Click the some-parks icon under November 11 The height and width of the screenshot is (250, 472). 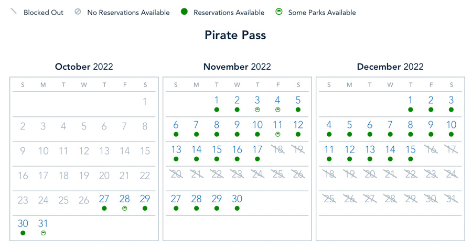(278, 135)
